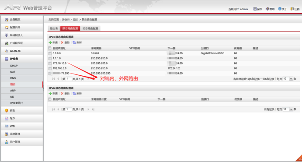
Task: Open WLAN AC in the sidebar
Action: [x=22, y=51]
